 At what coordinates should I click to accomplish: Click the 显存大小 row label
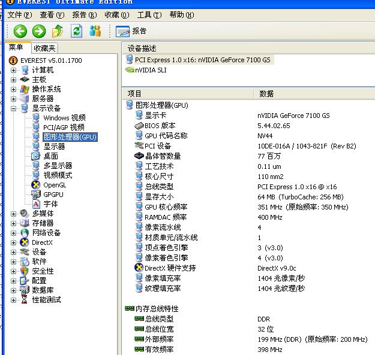[159, 197]
